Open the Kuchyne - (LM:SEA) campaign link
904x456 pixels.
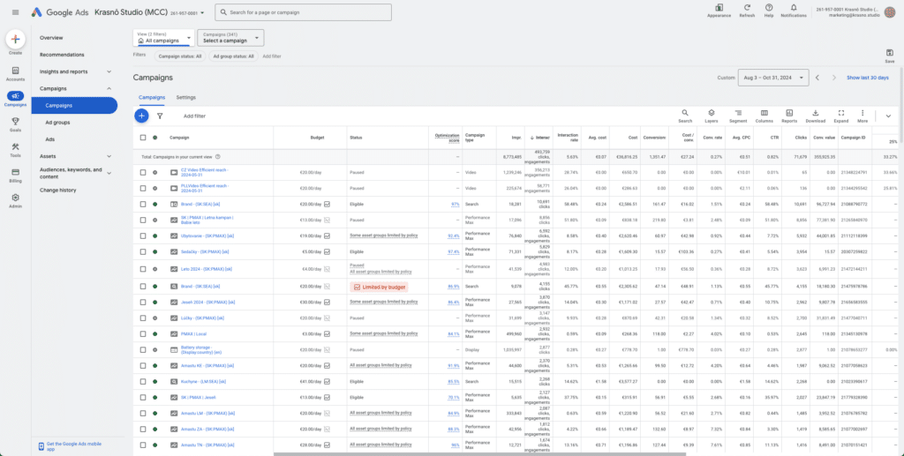click(203, 381)
